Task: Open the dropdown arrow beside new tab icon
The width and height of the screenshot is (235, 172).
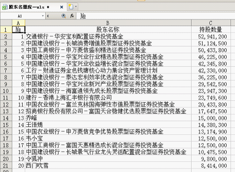Action: (x=76, y=7)
